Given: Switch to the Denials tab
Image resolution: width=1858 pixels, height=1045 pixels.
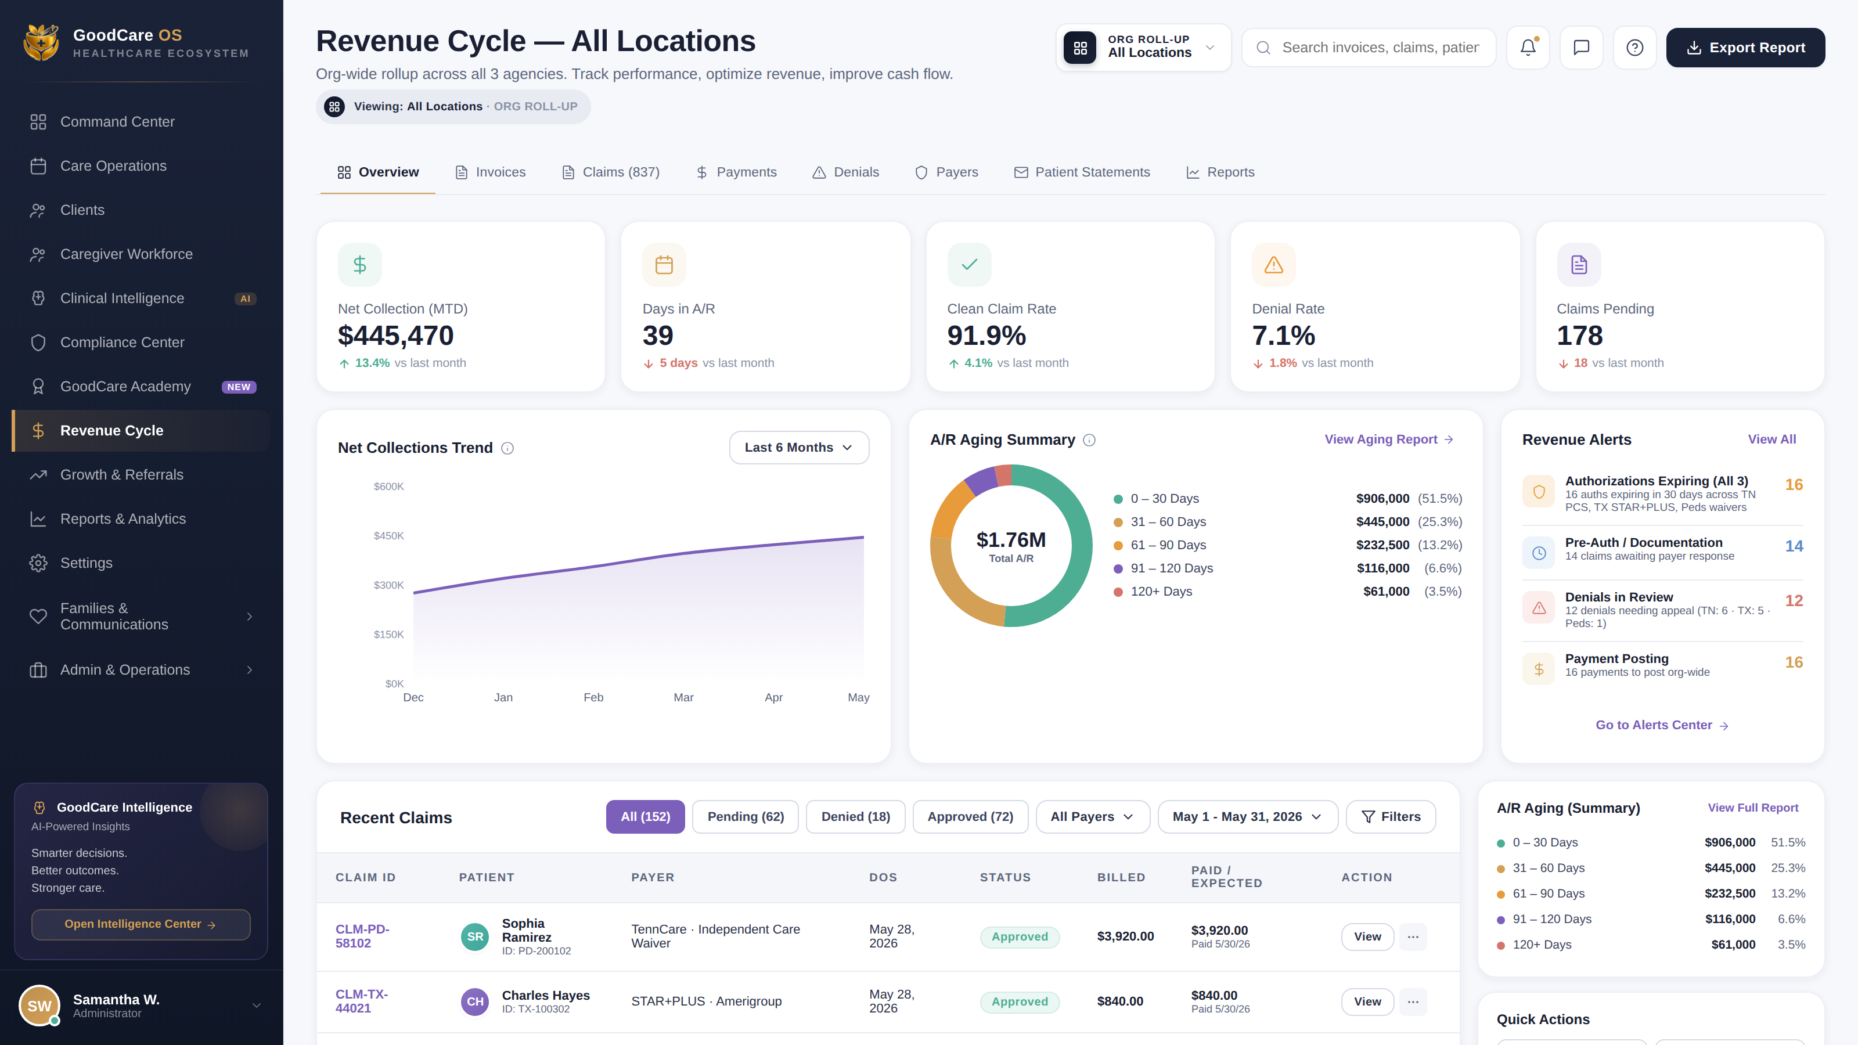Looking at the screenshot, I should tap(846, 172).
